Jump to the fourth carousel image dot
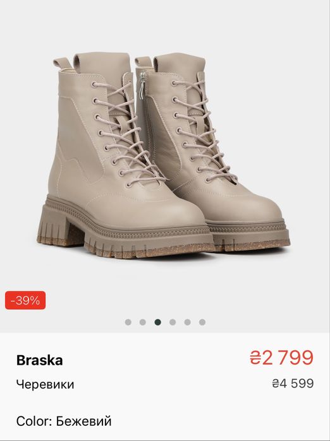Viewport: 330px width, 441px height. click(173, 322)
